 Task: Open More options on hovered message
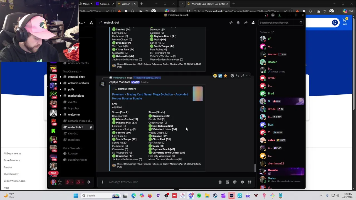248,76
